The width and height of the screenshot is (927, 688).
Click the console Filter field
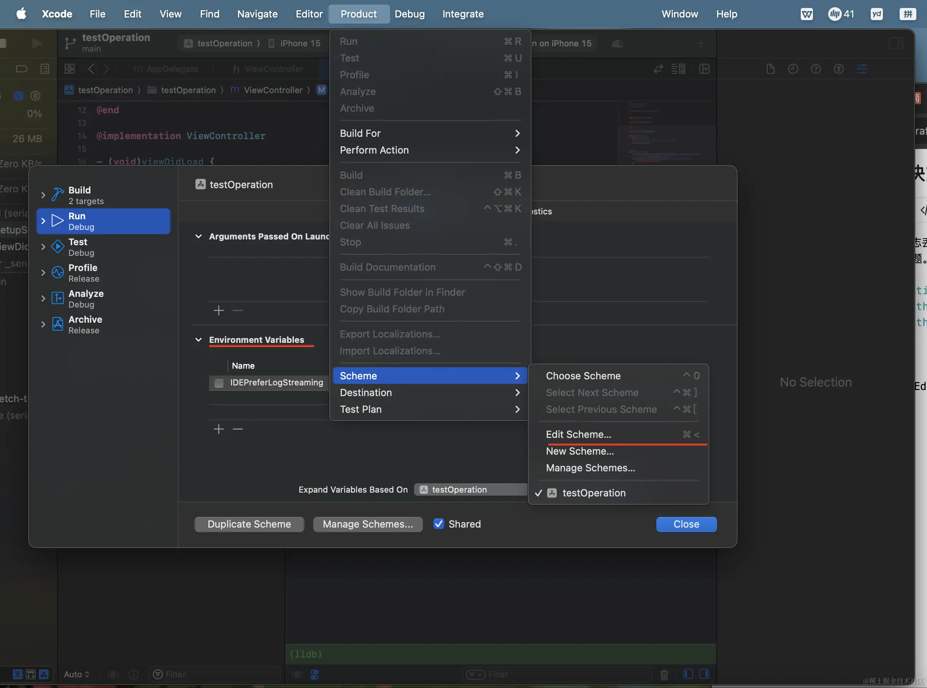click(557, 674)
